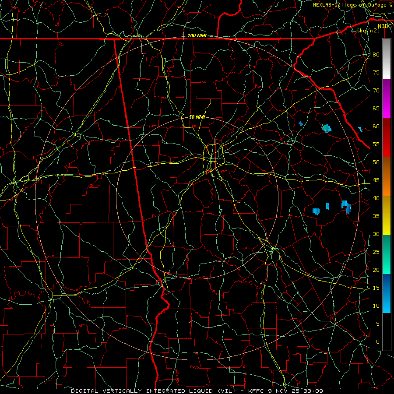Click the color scale value 35

pyautogui.click(x=376, y=216)
